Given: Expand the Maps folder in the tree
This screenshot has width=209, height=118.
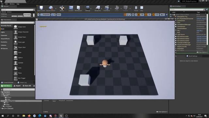Looking at the screenshot, I should 3,105.
